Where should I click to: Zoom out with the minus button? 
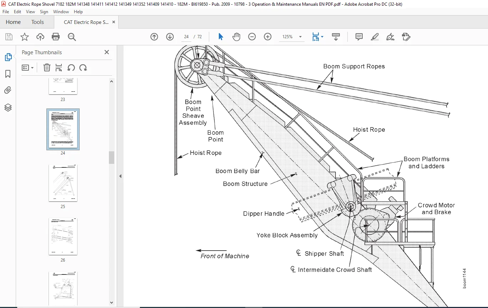click(252, 37)
